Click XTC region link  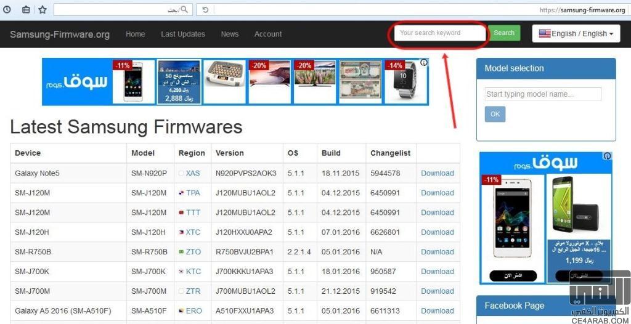click(193, 232)
